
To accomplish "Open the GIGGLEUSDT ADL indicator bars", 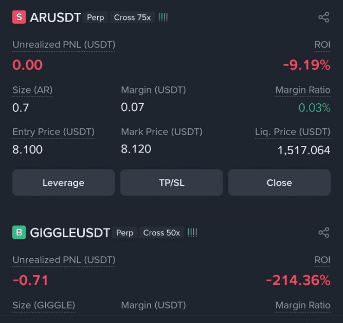I will [x=192, y=233].
